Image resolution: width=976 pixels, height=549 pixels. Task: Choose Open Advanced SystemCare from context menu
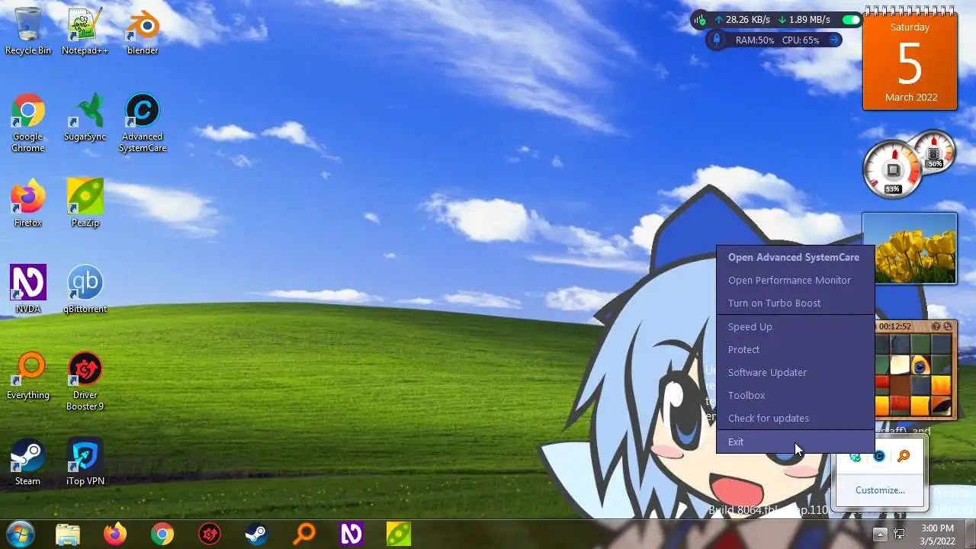coord(795,257)
